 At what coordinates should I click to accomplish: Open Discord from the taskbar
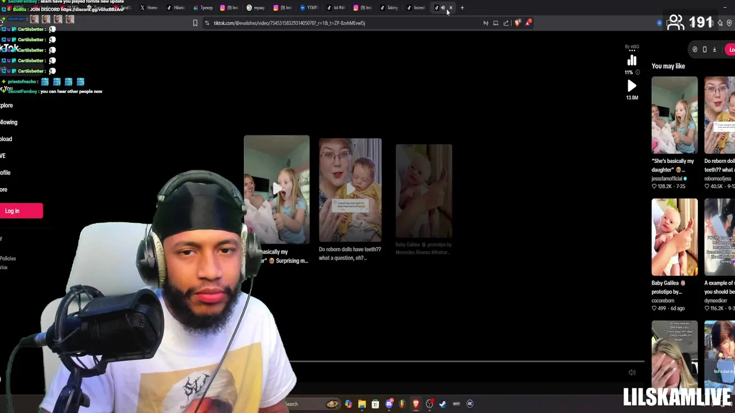pyautogui.click(x=389, y=404)
